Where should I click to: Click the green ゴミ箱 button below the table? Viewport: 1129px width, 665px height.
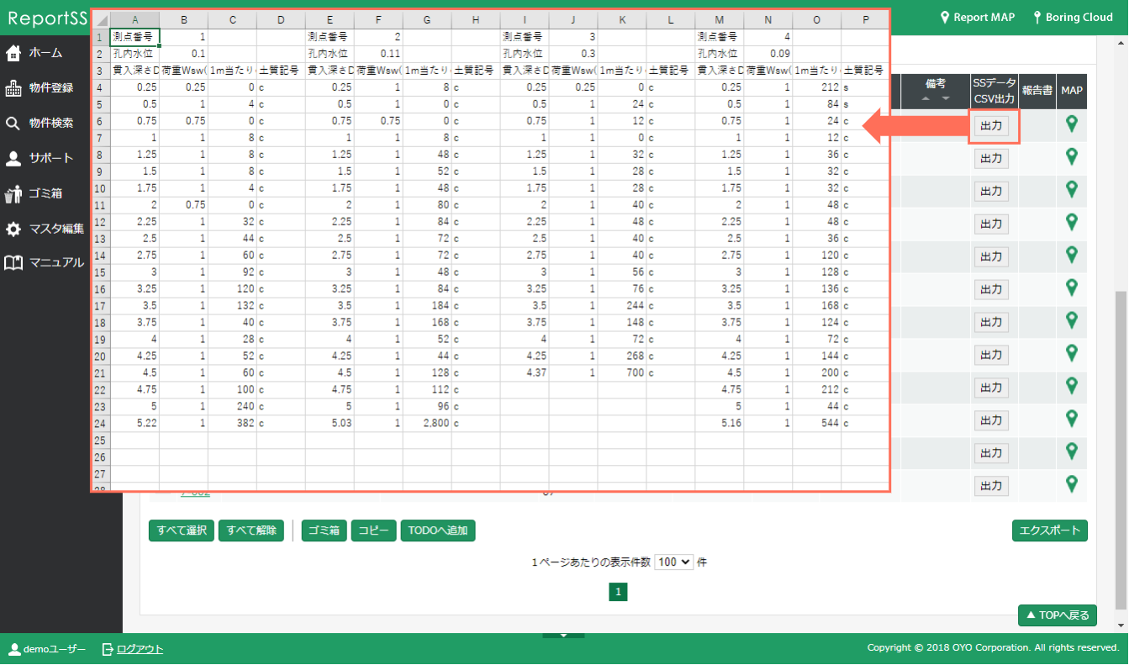(x=324, y=530)
